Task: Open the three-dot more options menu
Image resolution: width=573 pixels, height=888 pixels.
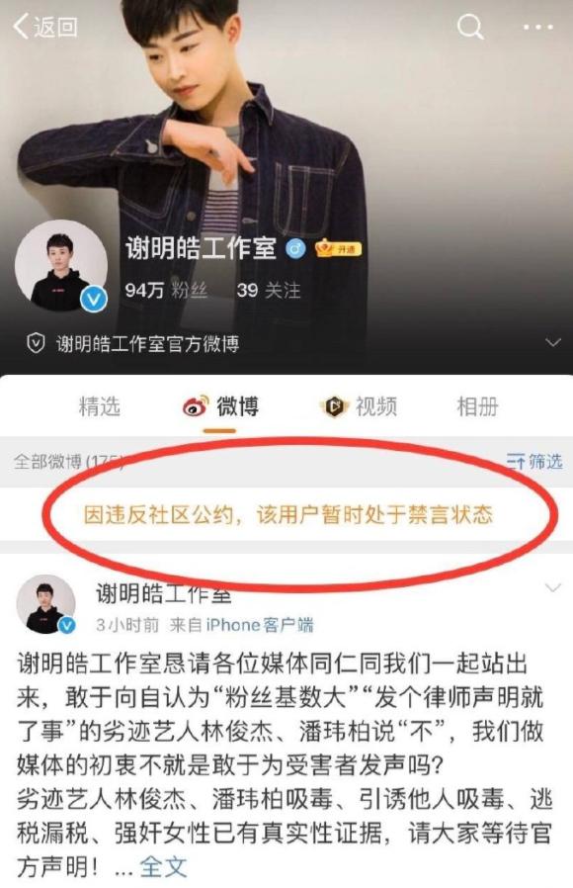Action: [x=538, y=27]
